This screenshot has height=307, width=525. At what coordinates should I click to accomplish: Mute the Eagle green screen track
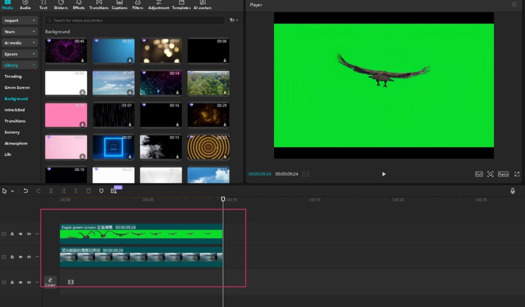pyautogui.click(x=29, y=234)
